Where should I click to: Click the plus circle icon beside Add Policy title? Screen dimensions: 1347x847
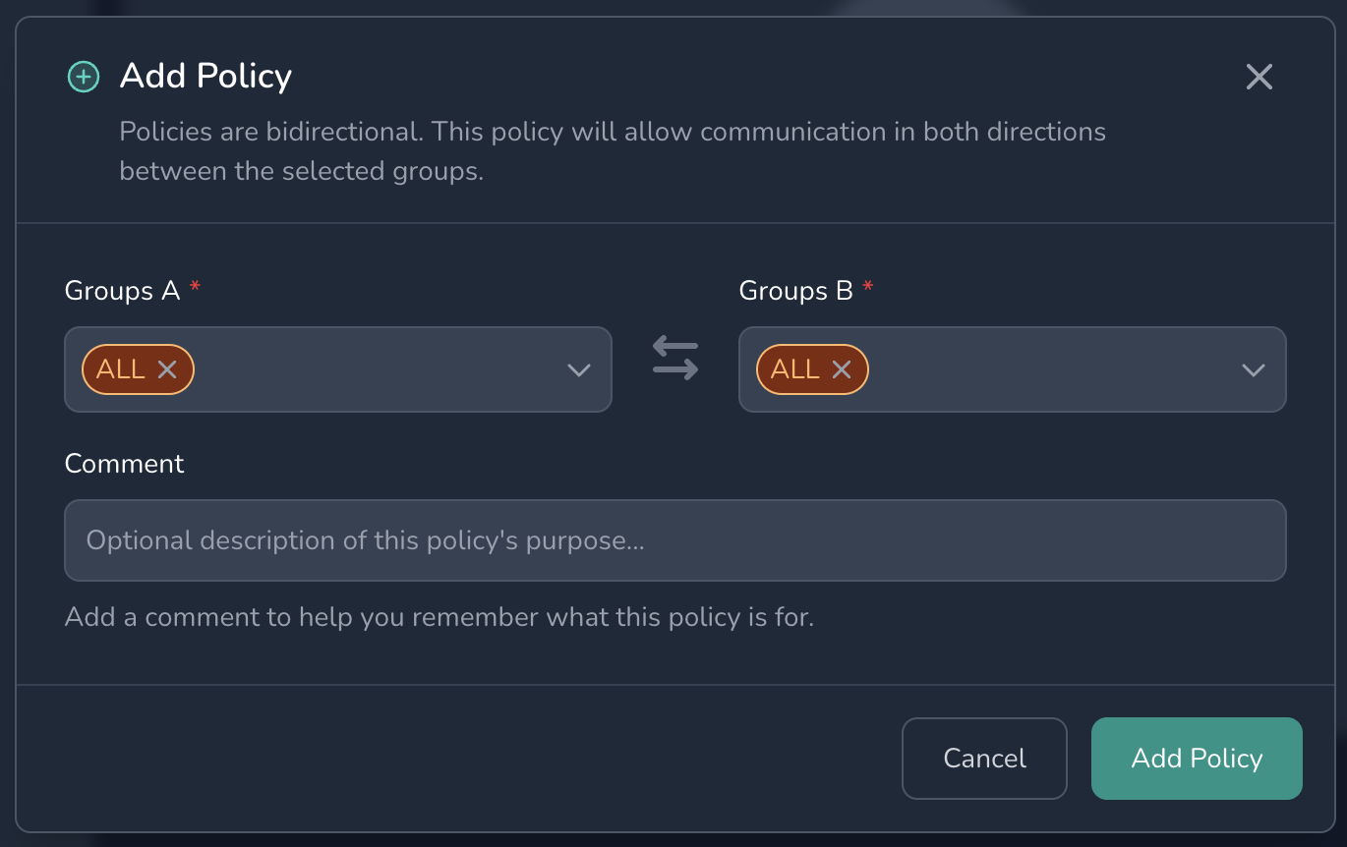(84, 77)
